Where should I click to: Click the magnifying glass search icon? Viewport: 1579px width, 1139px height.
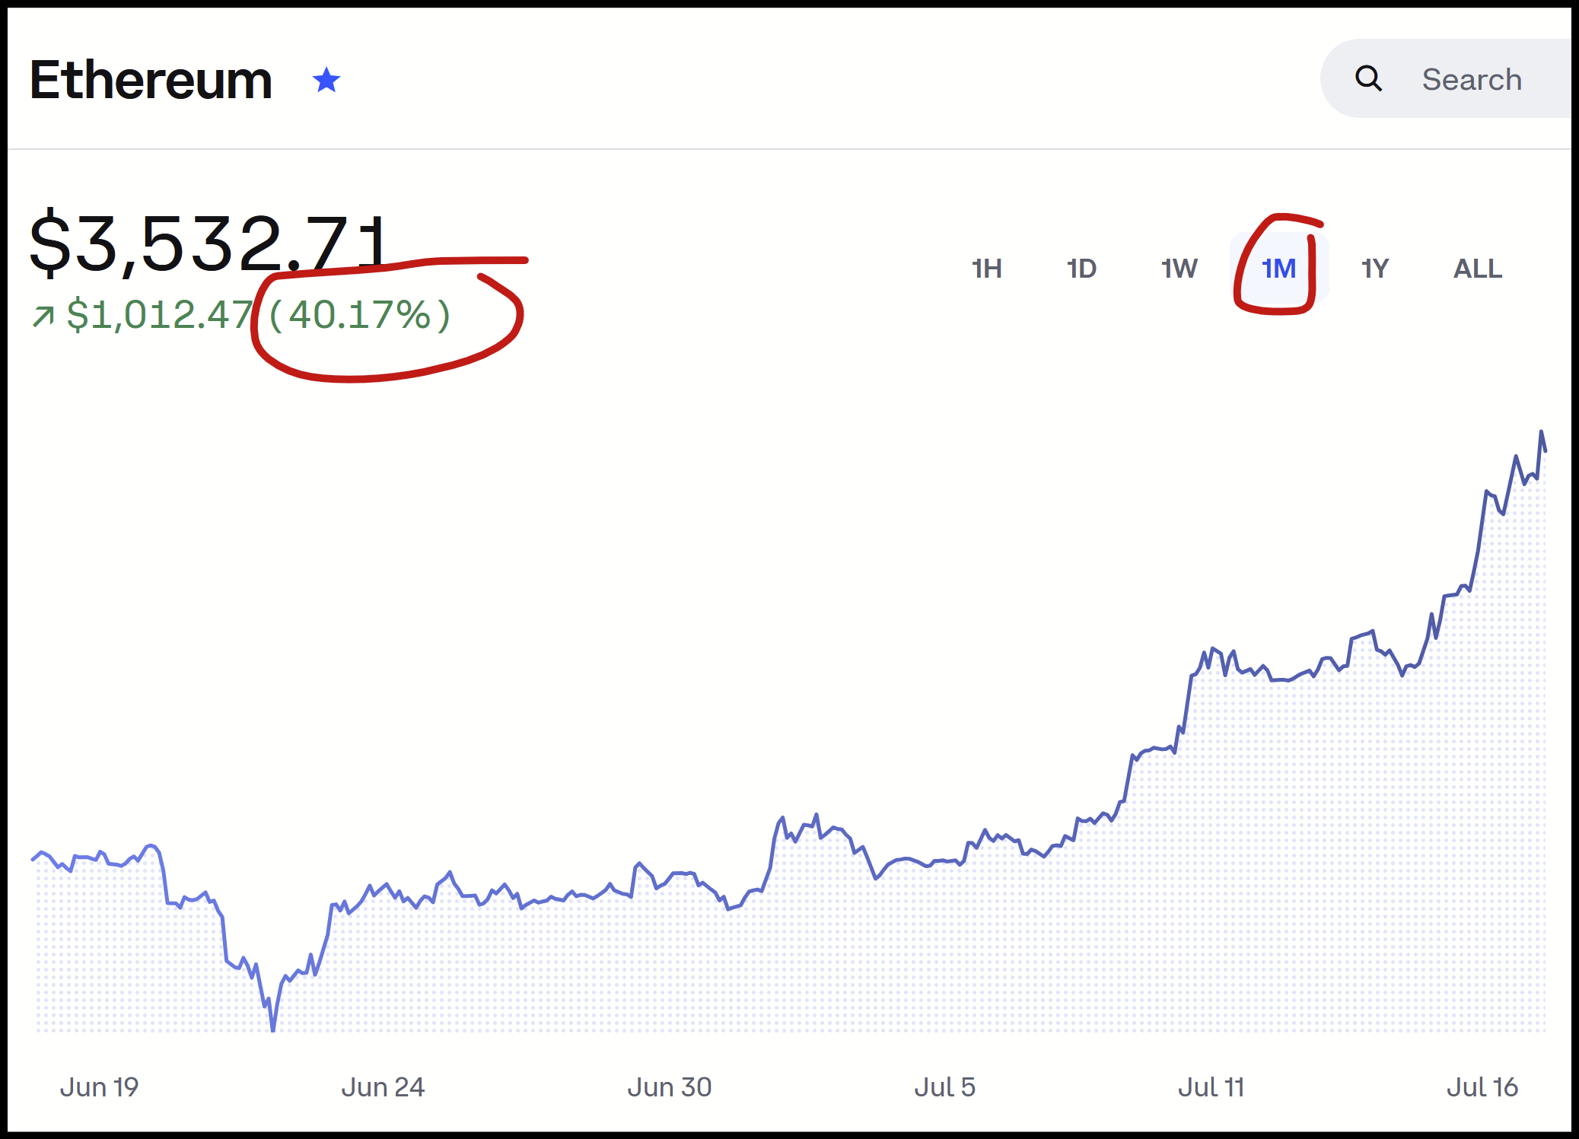coord(1368,78)
